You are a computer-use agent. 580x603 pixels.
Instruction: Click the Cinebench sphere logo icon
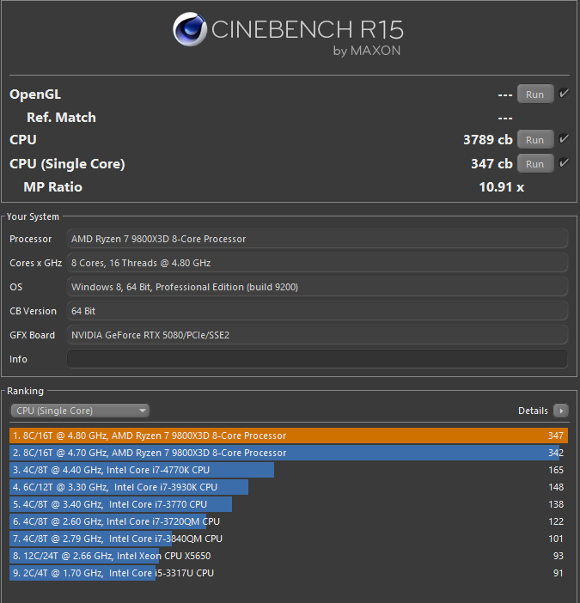[190, 29]
